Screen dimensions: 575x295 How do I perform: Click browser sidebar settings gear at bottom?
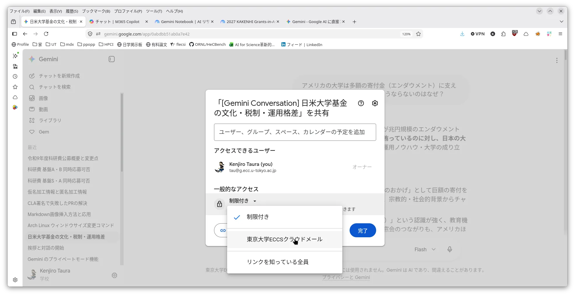pos(15,280)
